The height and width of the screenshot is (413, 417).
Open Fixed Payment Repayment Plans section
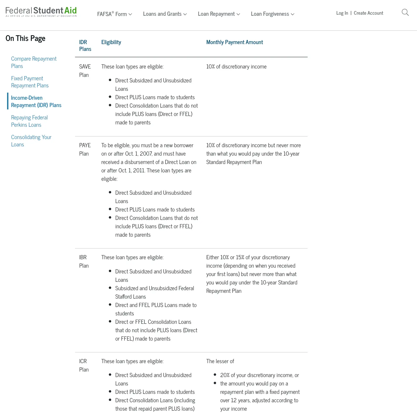click(x=30, y=82)
